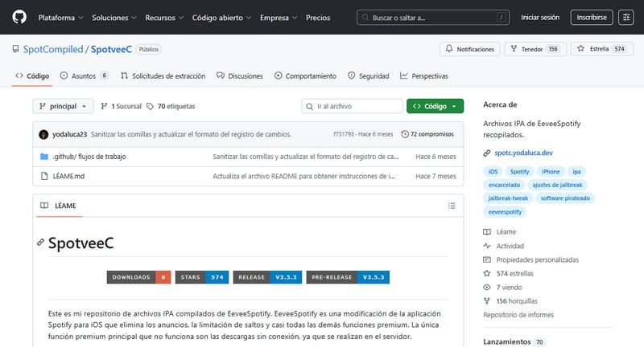
Task: Open the .github folder icon
Action: point(44,156)
